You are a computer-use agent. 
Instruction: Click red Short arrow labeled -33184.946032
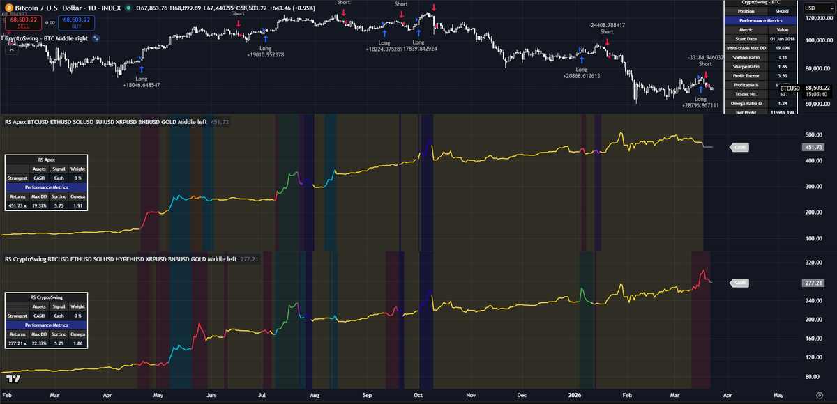click(705, 75)
